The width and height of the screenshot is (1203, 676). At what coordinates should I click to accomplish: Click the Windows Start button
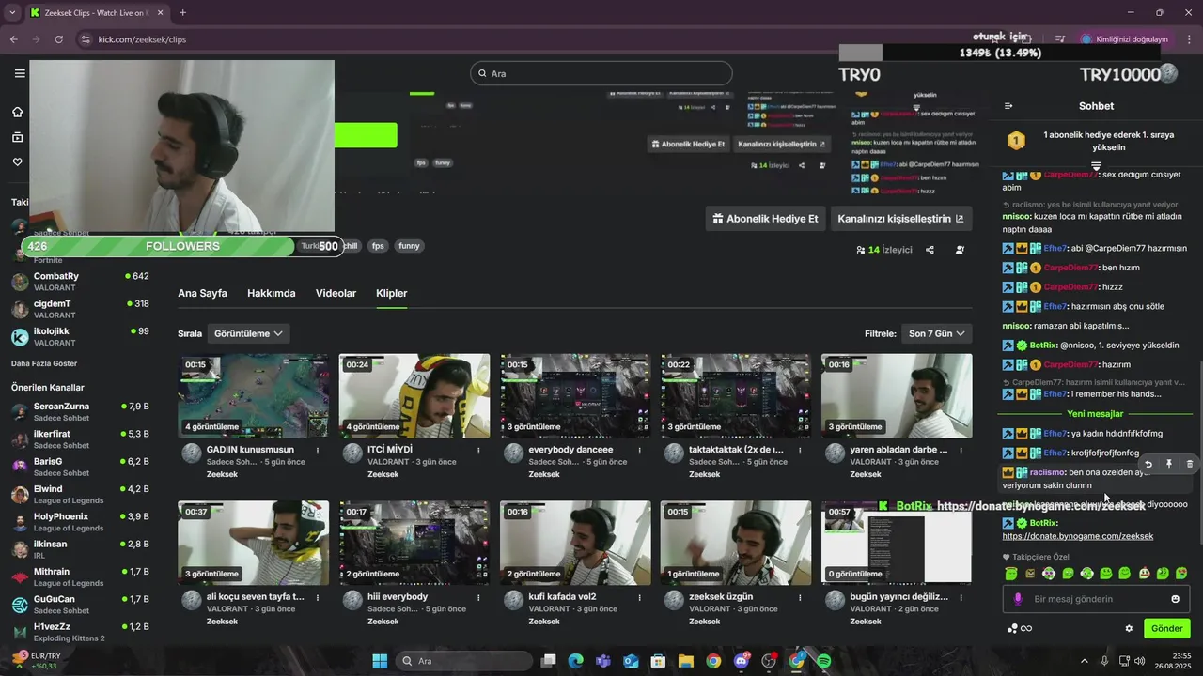[x=380, y=661]
